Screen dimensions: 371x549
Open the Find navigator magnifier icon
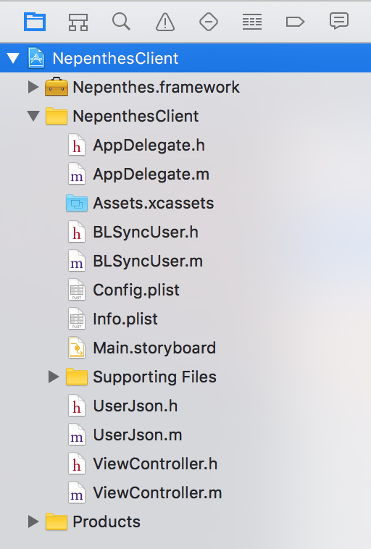pyautogui.click(x=121, y=21)
